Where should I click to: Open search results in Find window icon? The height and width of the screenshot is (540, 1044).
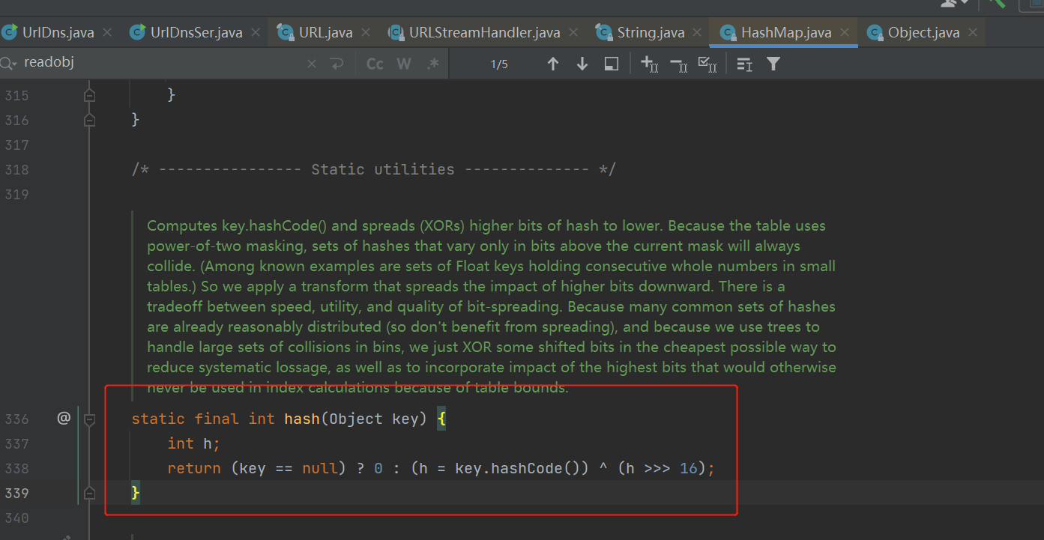point(612,64)
